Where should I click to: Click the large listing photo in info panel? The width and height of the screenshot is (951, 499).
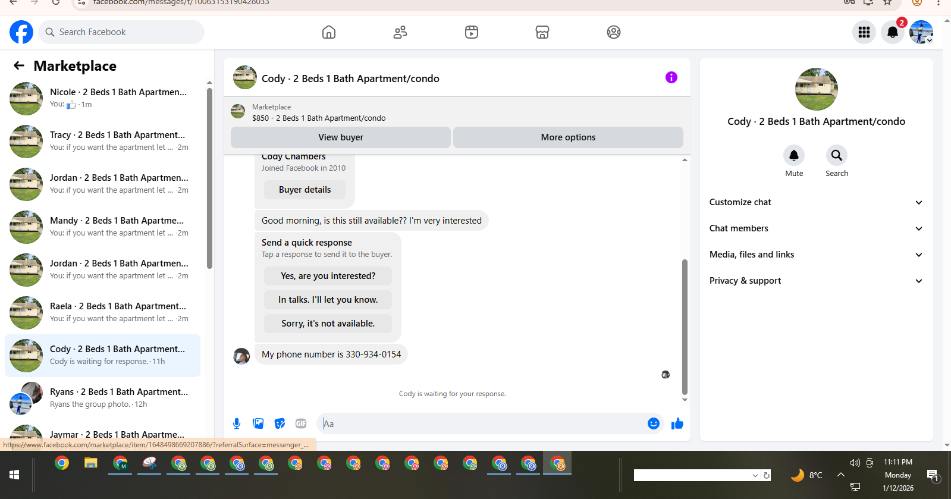(816, 89)
